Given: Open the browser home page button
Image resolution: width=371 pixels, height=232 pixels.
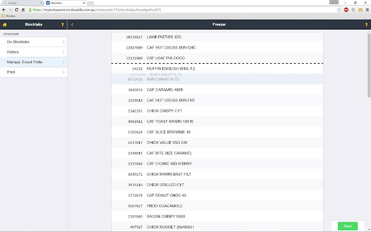Looking at the screenshot, I should [23, 10].
